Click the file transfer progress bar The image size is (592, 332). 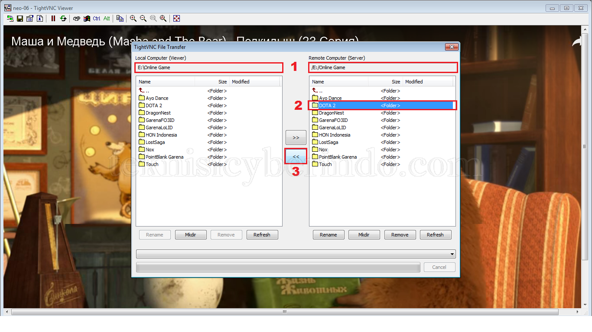(278, 267)
